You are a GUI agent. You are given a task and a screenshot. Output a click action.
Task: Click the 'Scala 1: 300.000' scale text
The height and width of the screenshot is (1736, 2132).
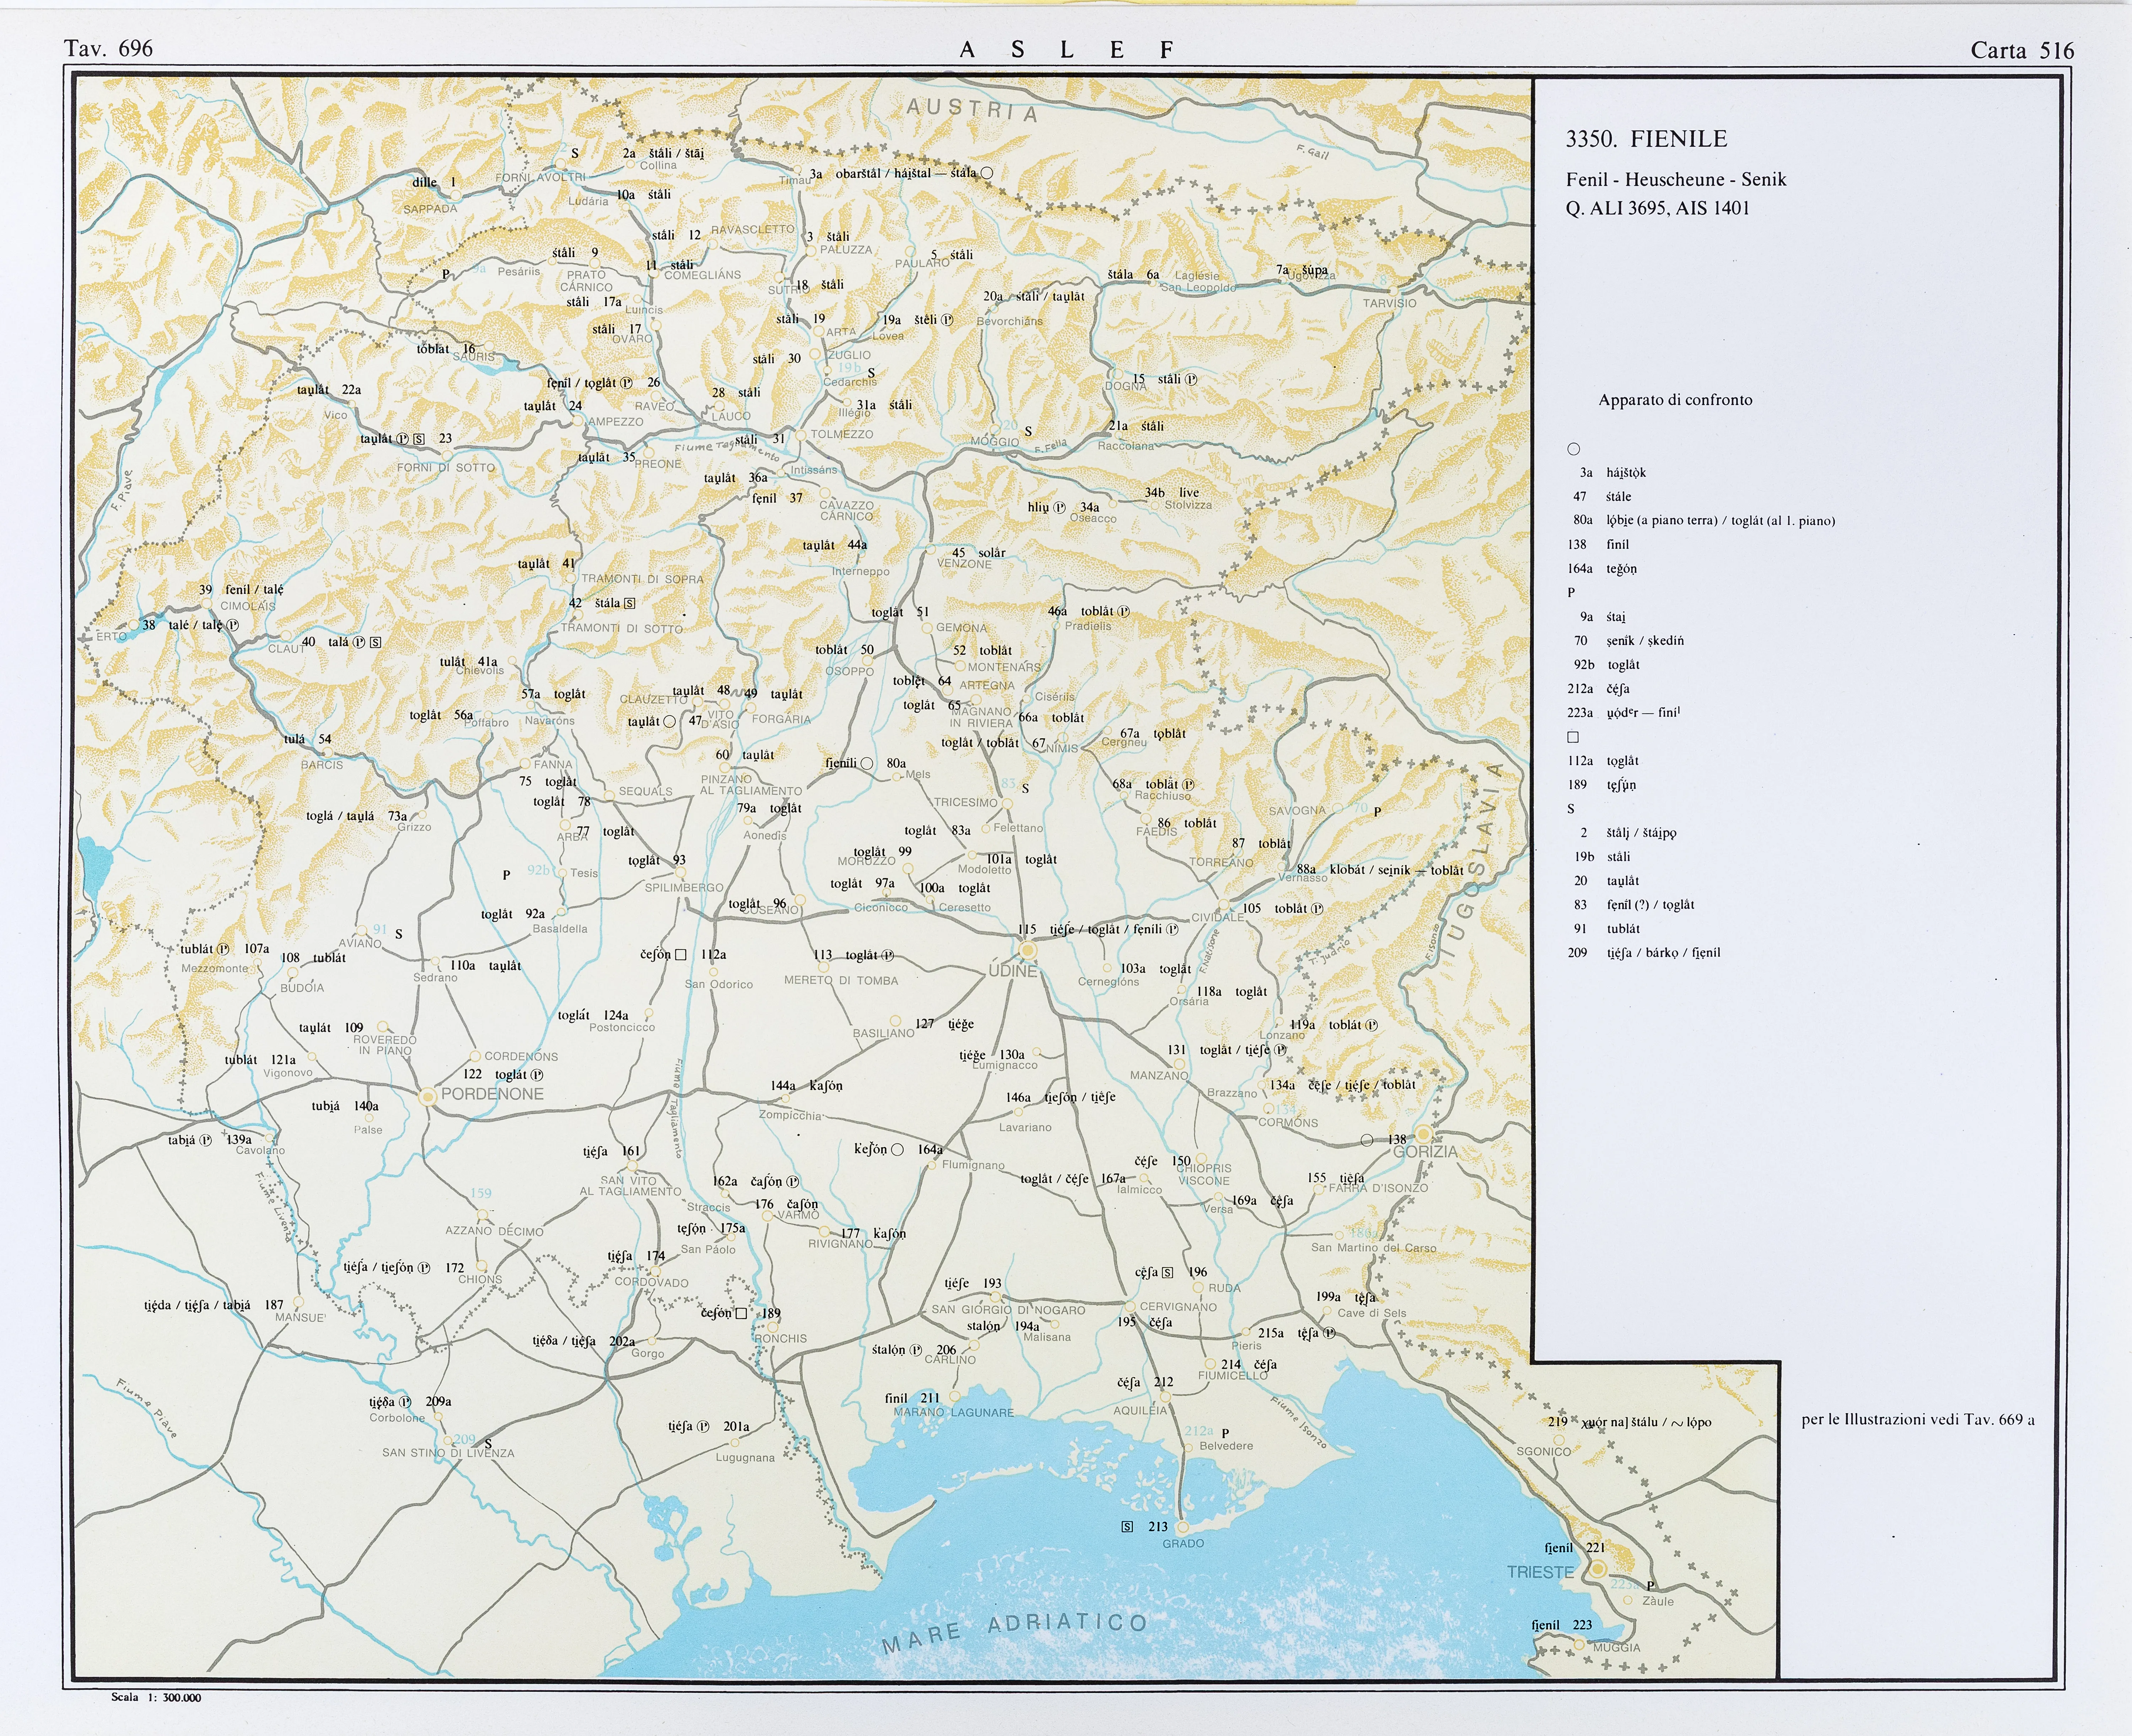click(x=156, y=1697)
